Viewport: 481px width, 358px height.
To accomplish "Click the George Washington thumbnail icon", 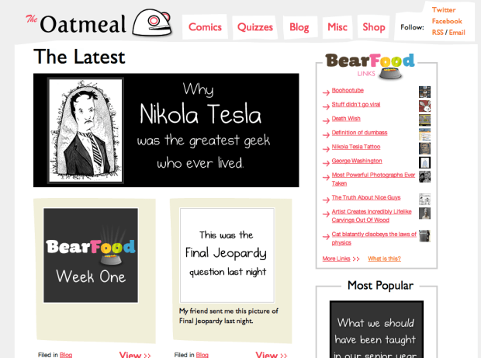I will pos(424,162).
